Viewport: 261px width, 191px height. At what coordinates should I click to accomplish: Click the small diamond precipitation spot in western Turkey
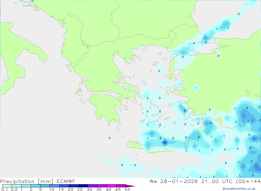[x=196, y=88]
